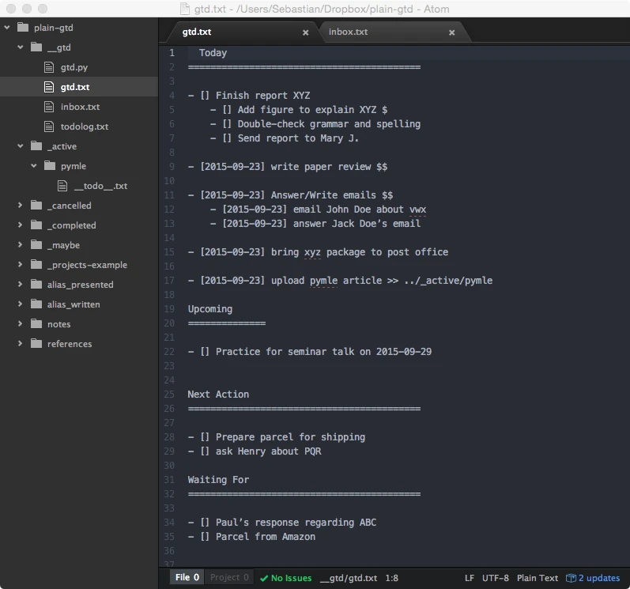Click the green checkmark linter icon
This screenshot has height=589, width=630.
(264, 578)
